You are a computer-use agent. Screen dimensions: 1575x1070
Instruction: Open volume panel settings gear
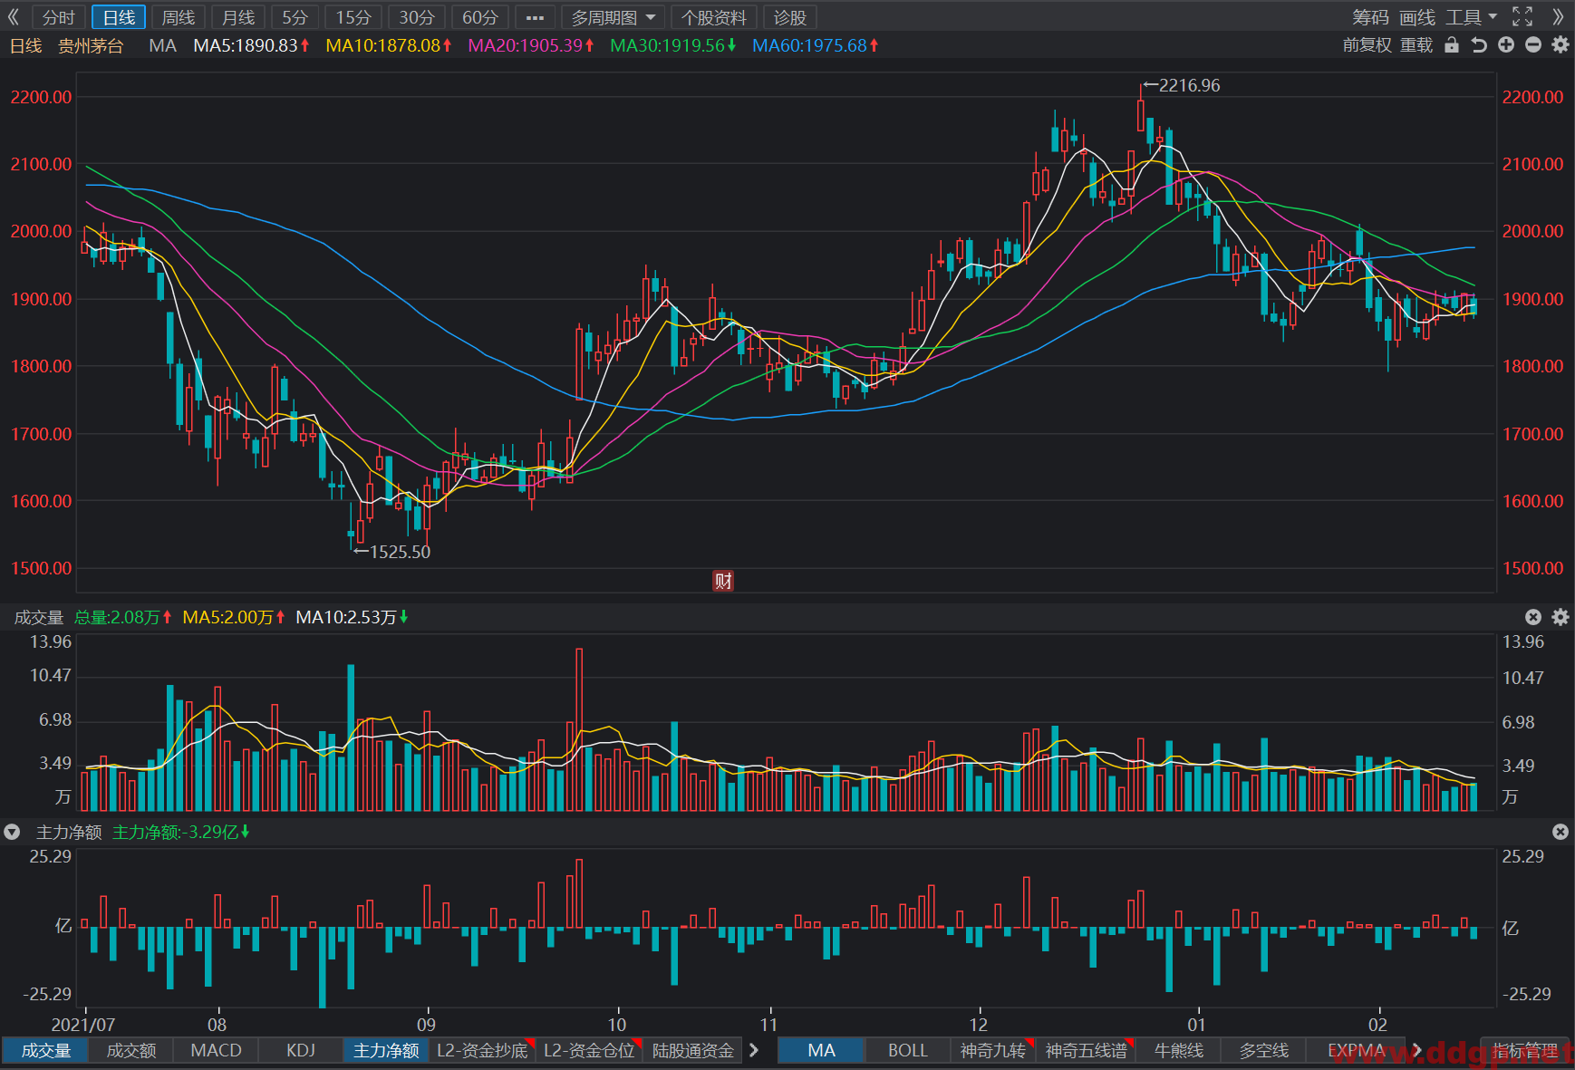pyautogui.click(x=1561, y=617)
